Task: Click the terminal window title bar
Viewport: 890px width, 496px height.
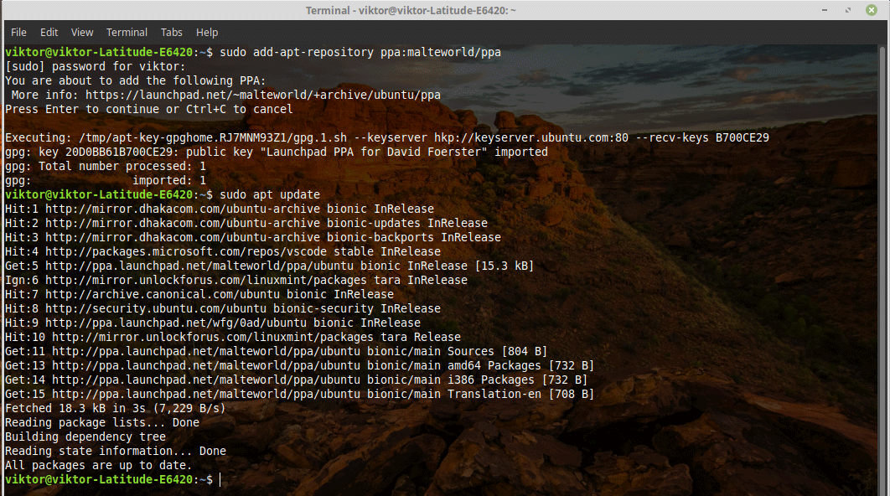Action: point(419,9)
